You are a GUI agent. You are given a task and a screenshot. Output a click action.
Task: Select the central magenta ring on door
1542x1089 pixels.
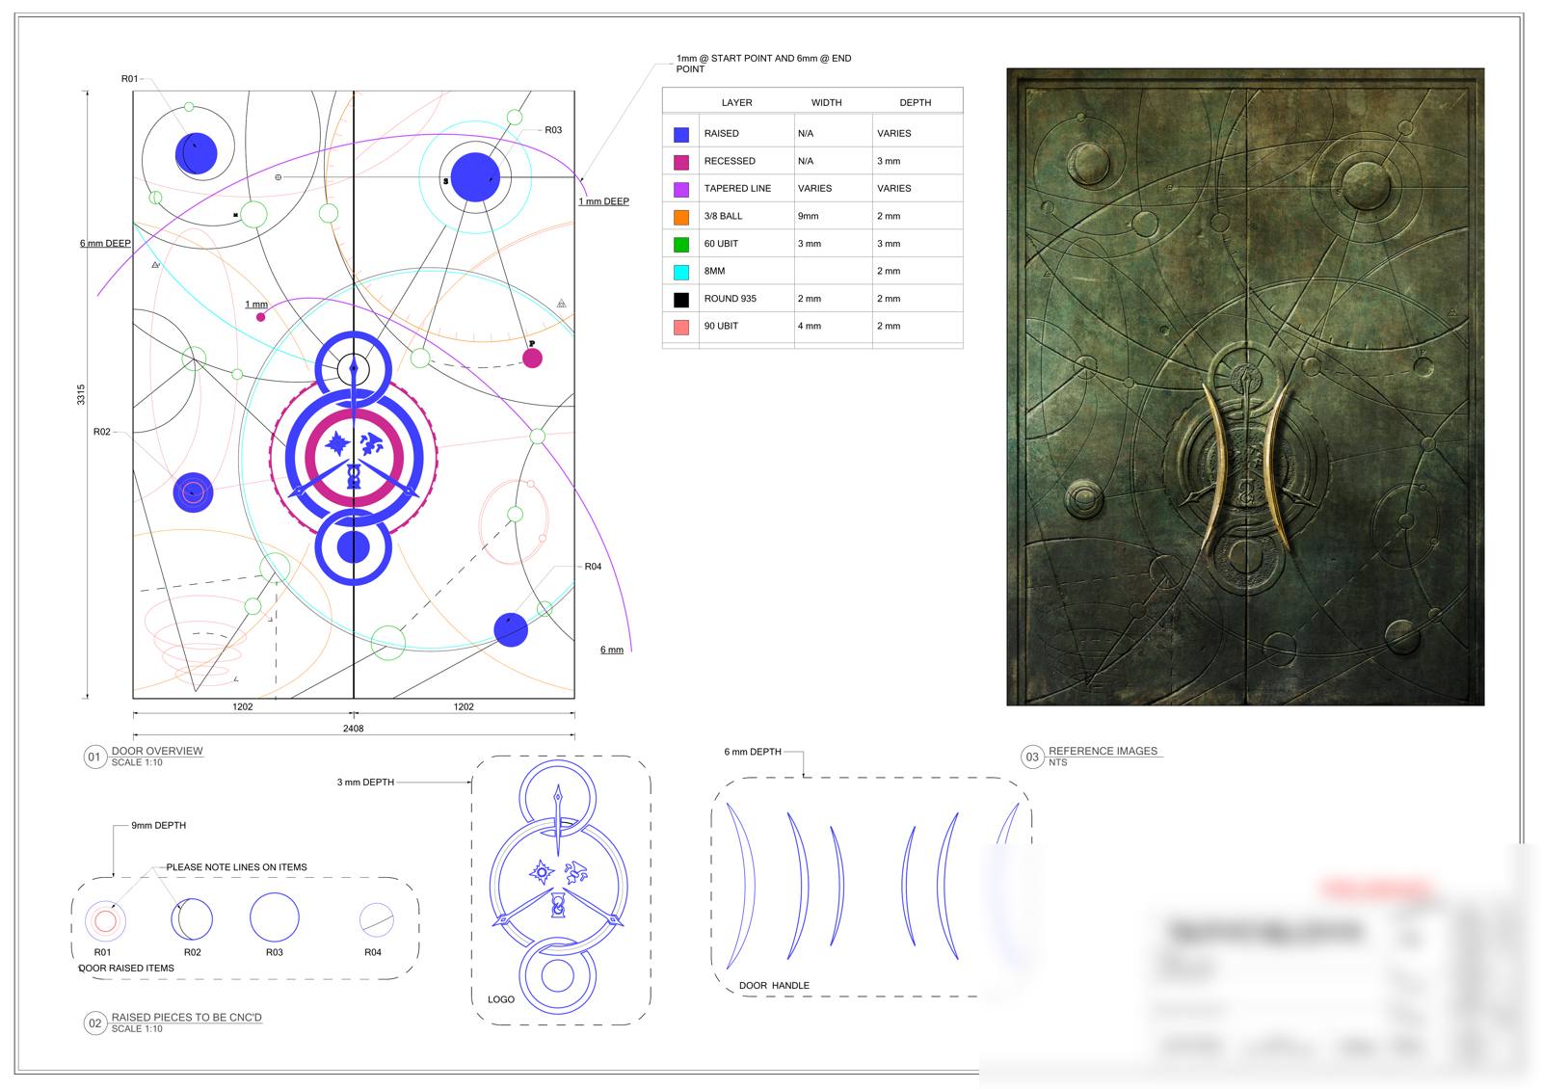point(353,458)
